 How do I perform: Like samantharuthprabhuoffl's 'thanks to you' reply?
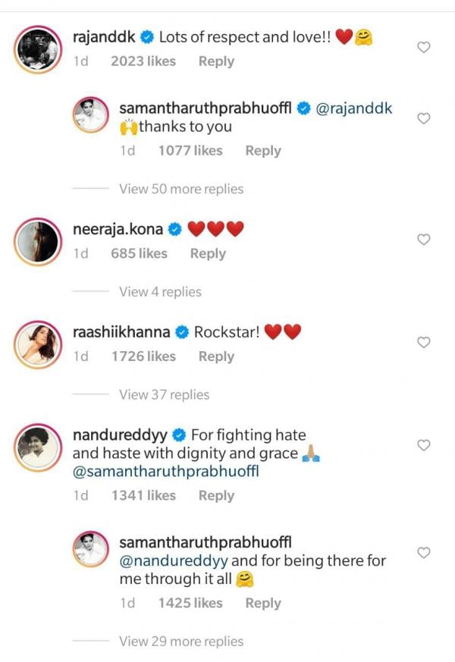tap(425, 118)
